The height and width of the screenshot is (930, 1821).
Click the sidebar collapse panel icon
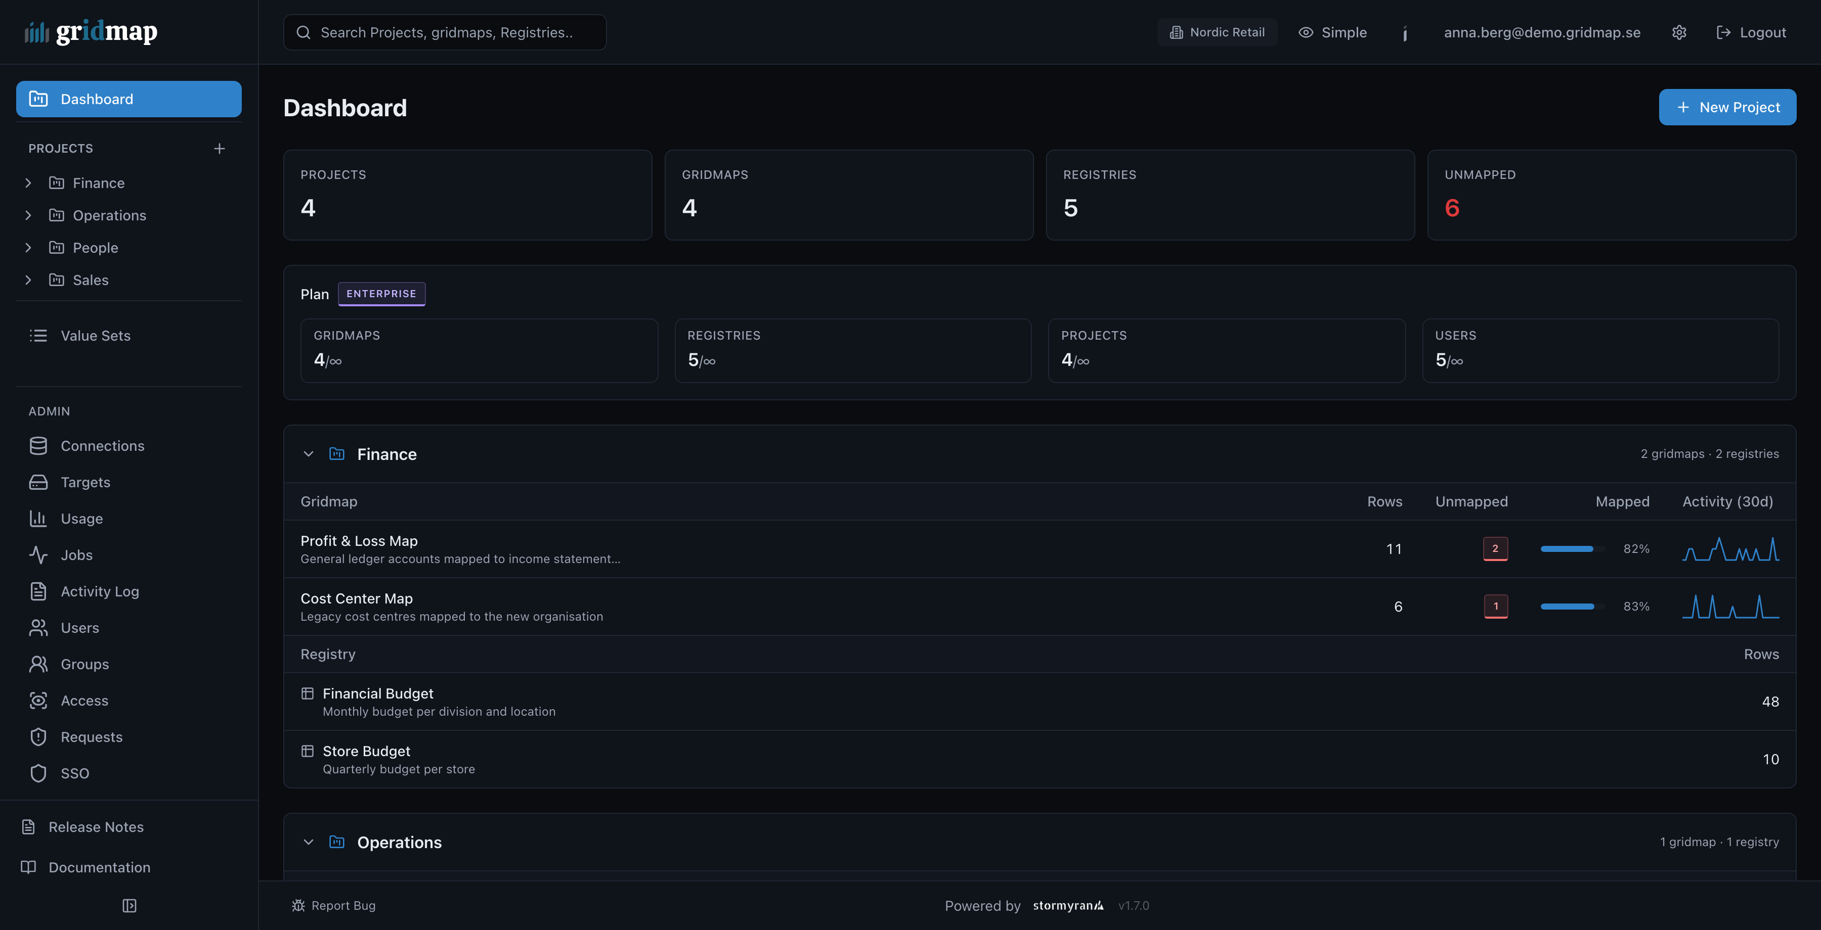point(129,905)
